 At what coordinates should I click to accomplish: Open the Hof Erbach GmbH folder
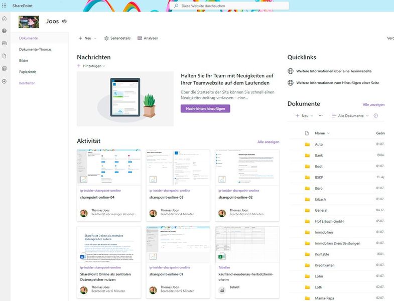[329, 221]
